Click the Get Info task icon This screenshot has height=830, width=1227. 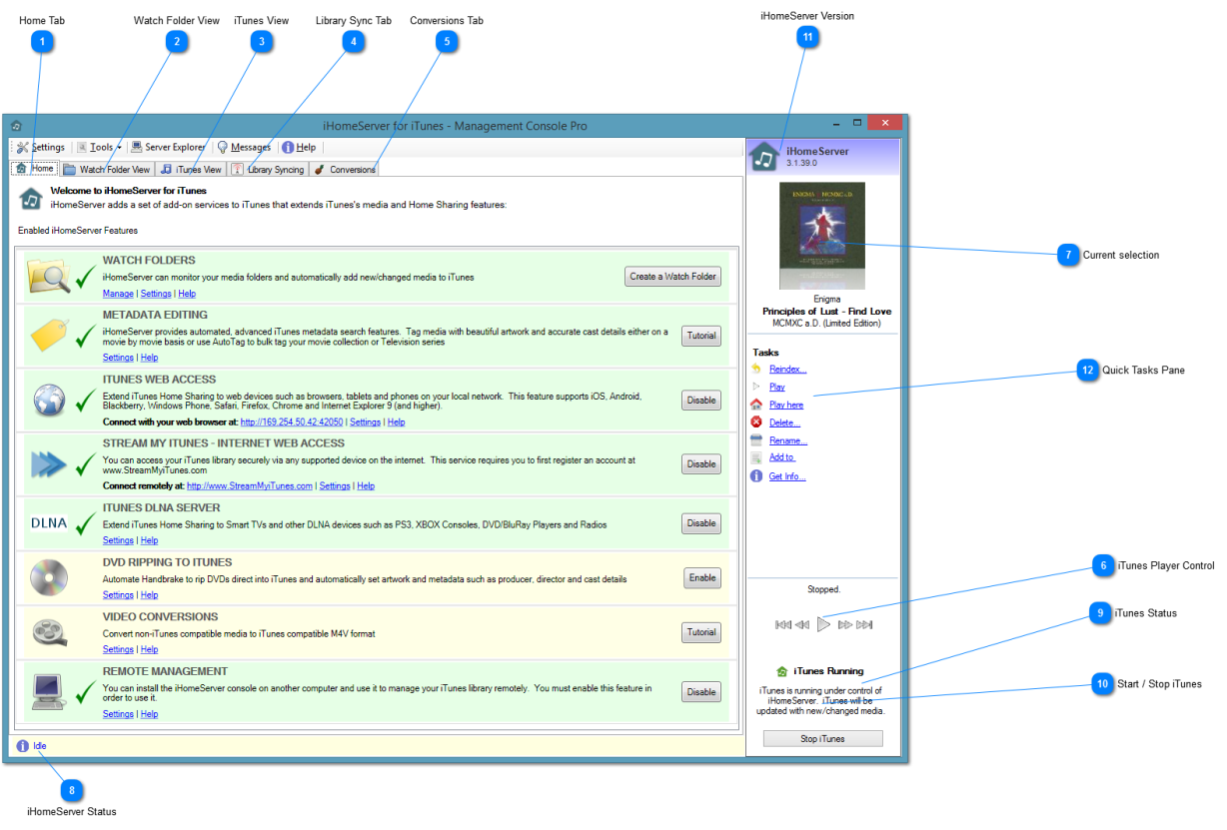point(756,476)
